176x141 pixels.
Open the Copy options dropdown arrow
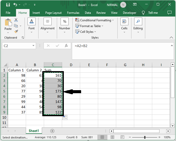[21, 26]
